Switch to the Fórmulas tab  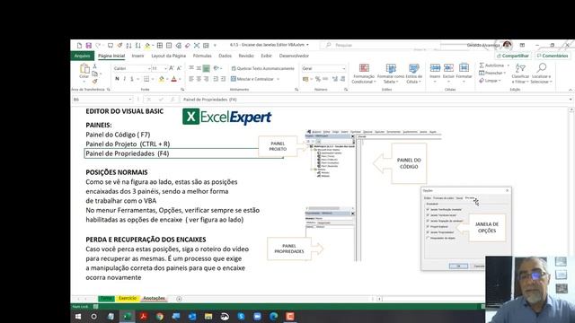click(x=202, y=56)
